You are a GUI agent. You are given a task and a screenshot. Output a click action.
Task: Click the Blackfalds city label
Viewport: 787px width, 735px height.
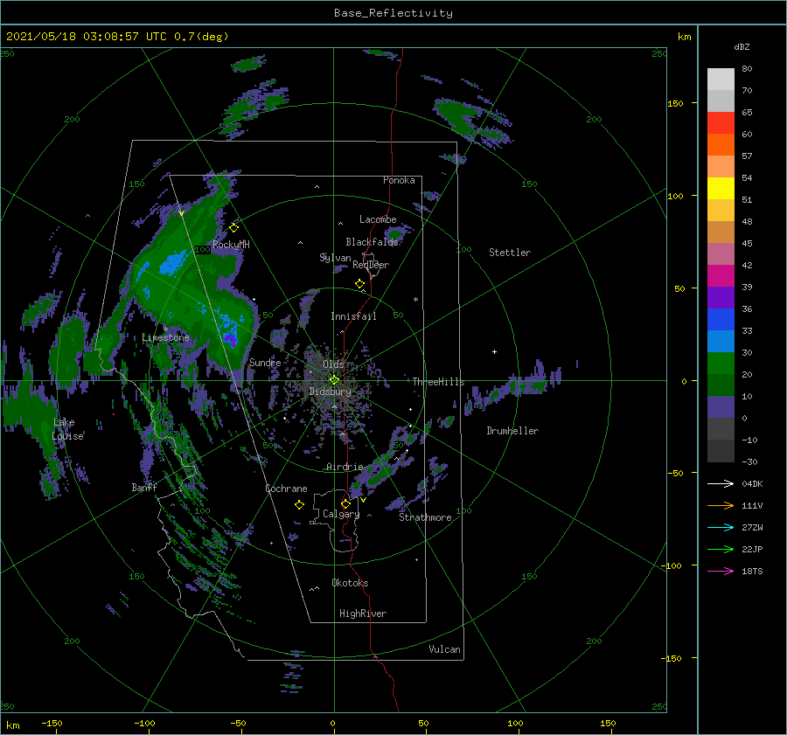click(x=372, y=242)
